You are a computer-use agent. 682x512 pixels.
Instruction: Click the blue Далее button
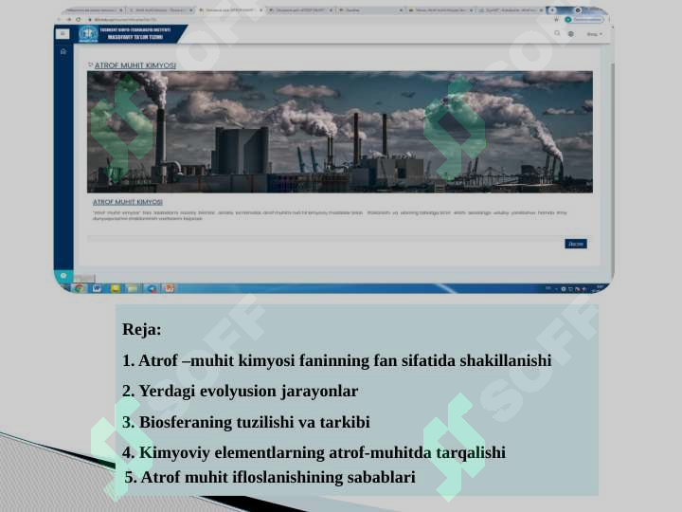(576, 244)
